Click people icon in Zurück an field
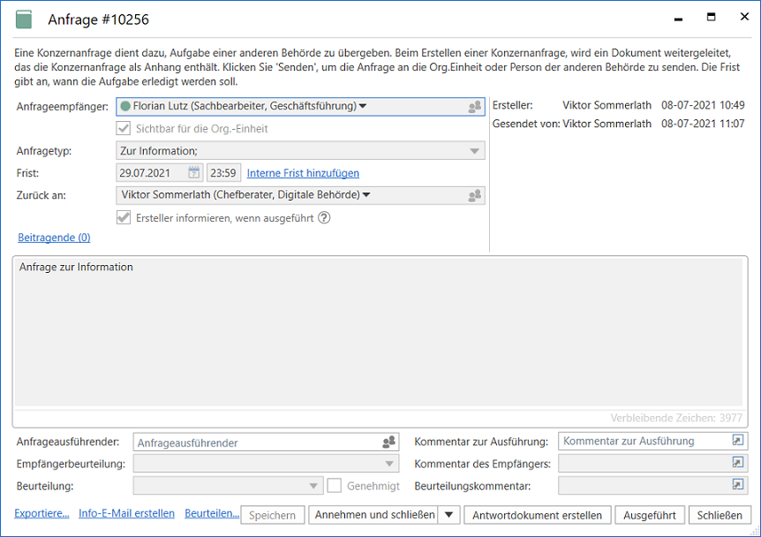This screenshot has width=761, height=537. tap(475, 195)
